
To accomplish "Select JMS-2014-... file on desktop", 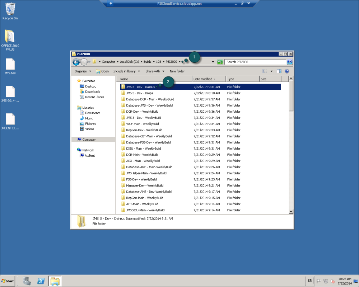I will tap(10, 94).
